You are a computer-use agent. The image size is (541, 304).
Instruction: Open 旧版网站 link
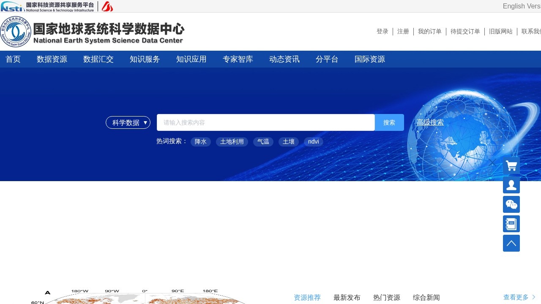tap(501, 32)
